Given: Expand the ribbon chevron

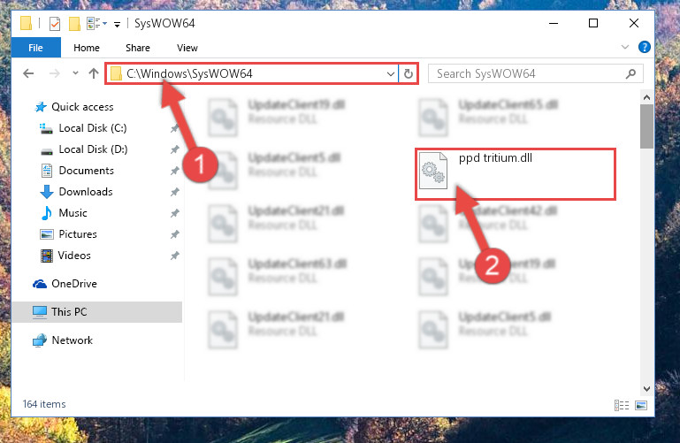Looking at the screenshot, I should coord(625,47).
